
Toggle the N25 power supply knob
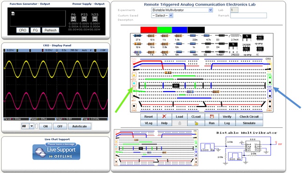click(95, 19)
